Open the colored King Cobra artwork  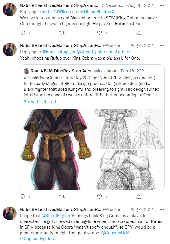(x=56, y=150)
